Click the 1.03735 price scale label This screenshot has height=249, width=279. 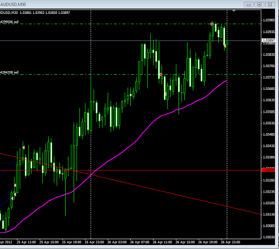(269, 77)
